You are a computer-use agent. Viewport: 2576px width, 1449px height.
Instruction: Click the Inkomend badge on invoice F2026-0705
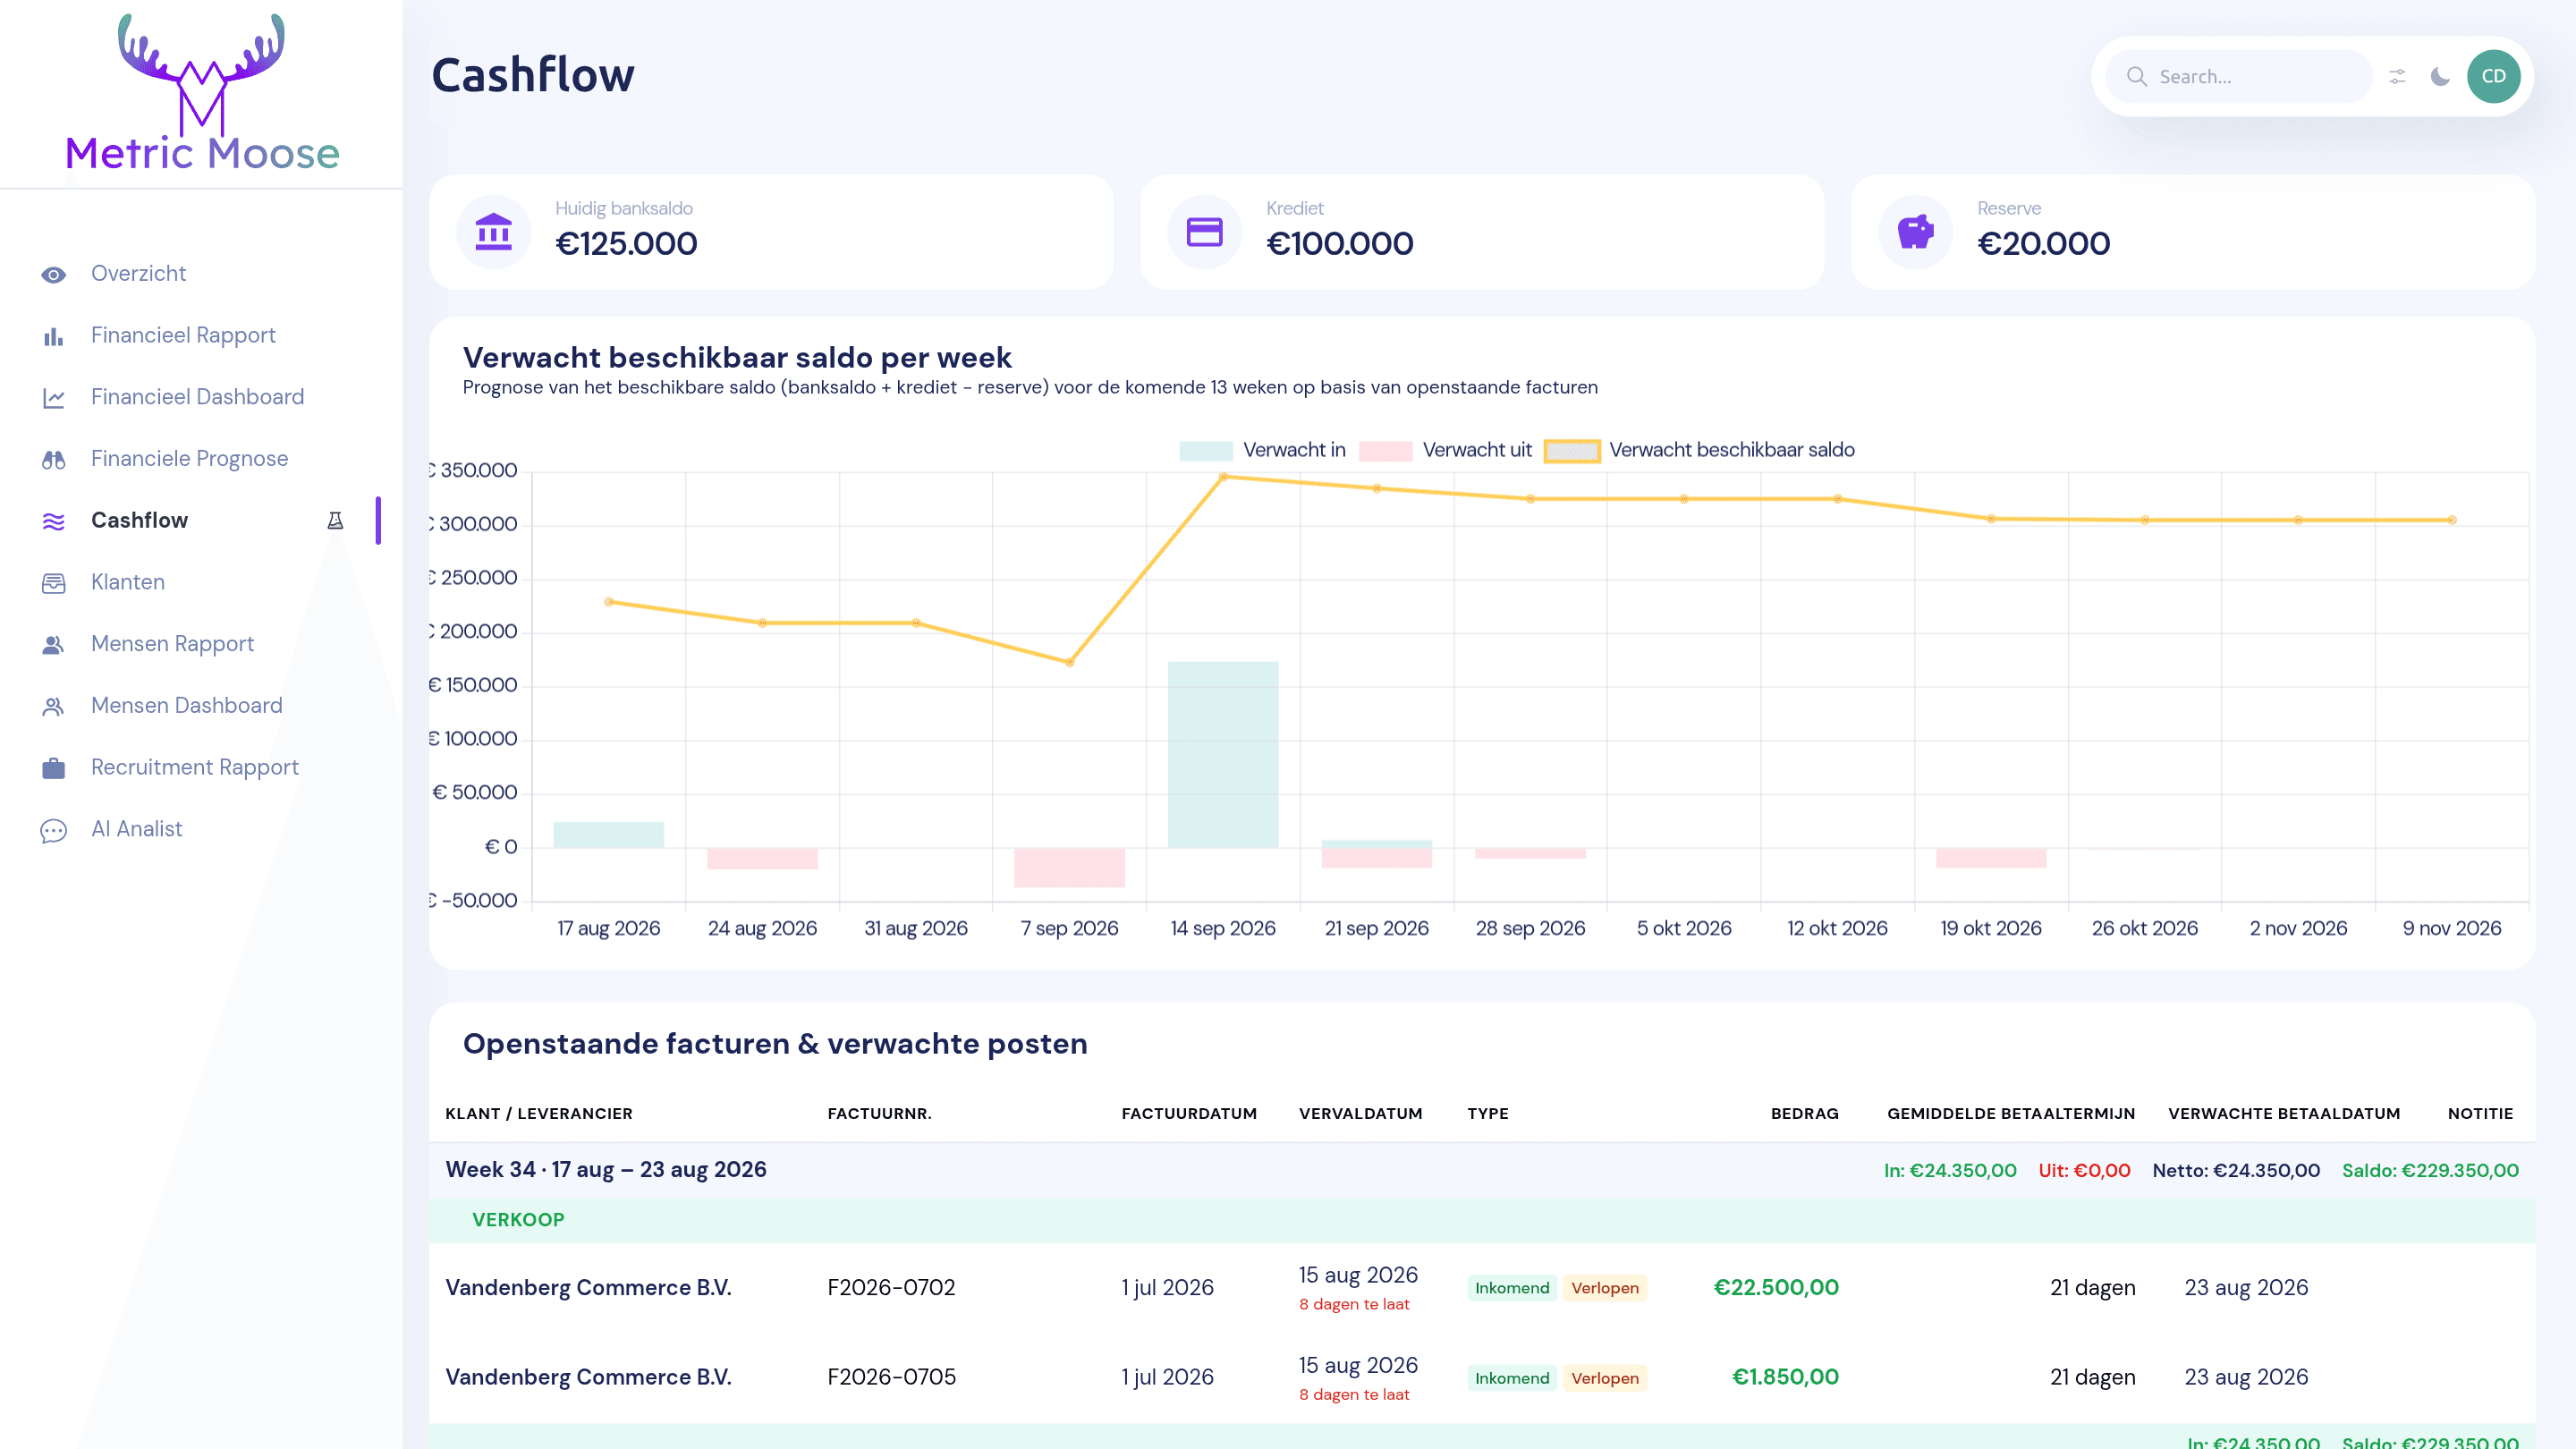point(1512,1378)
